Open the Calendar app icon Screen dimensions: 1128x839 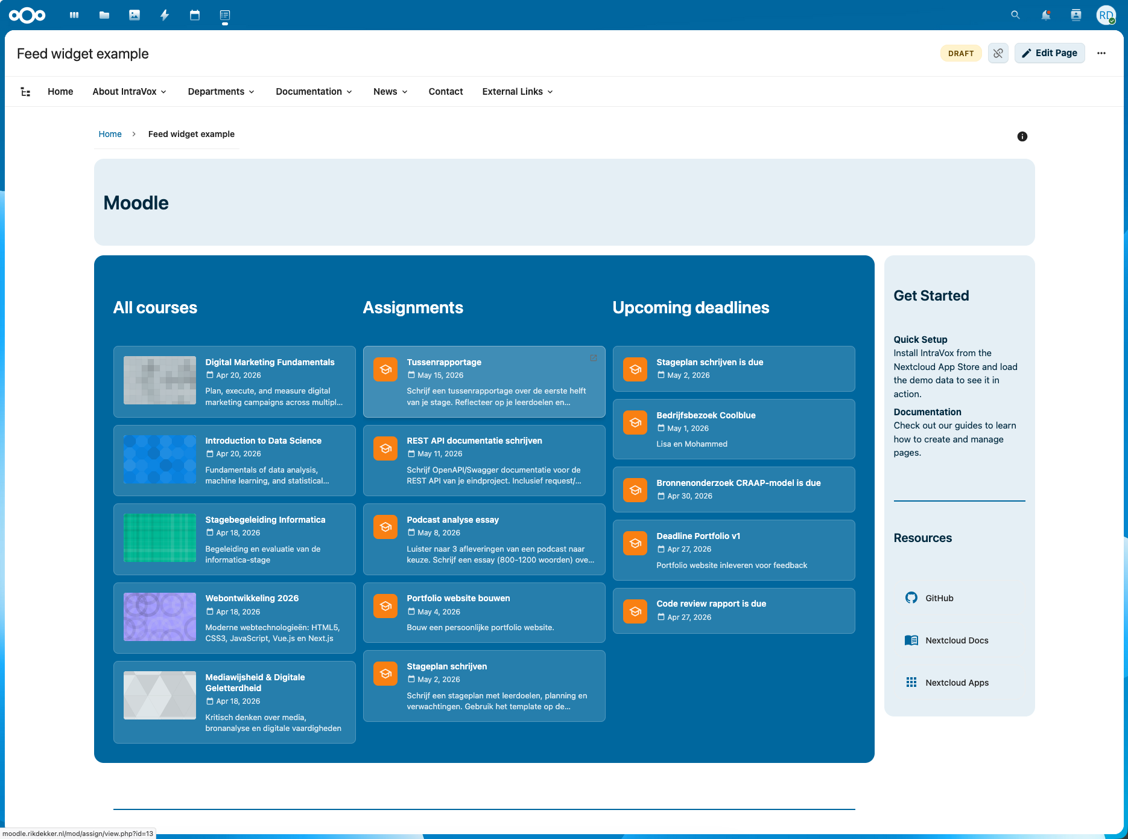point(195,15)
